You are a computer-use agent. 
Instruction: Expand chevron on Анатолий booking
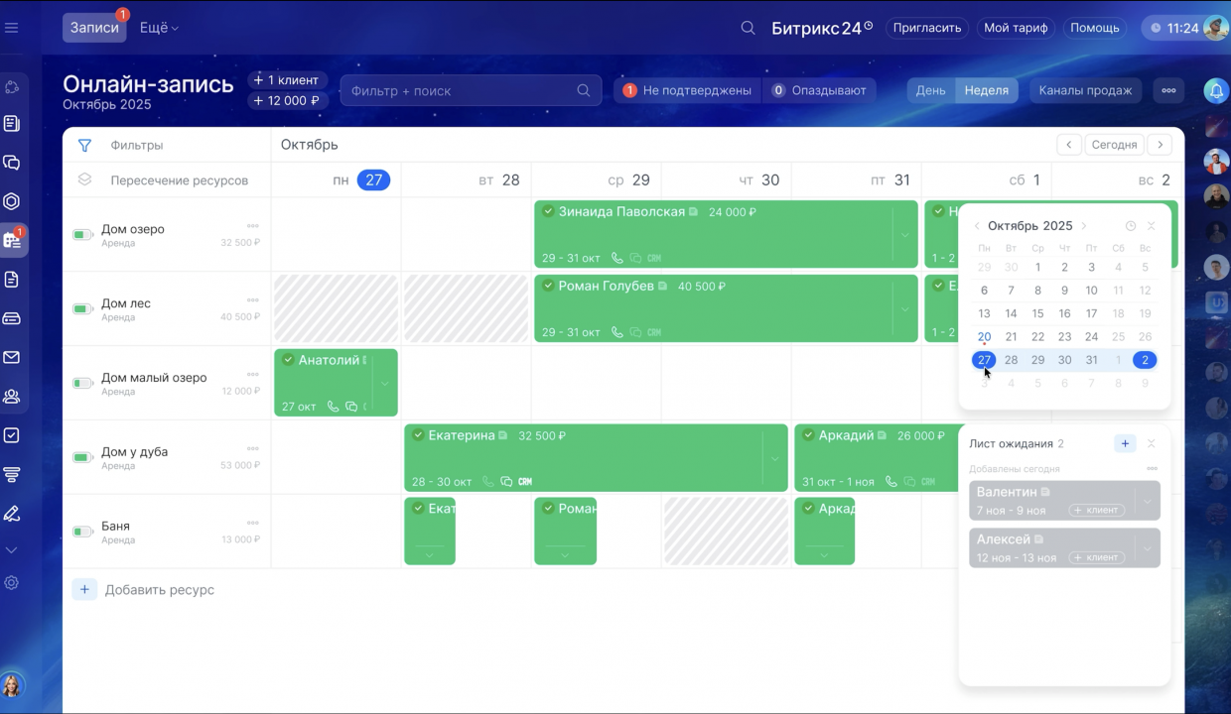385,384
